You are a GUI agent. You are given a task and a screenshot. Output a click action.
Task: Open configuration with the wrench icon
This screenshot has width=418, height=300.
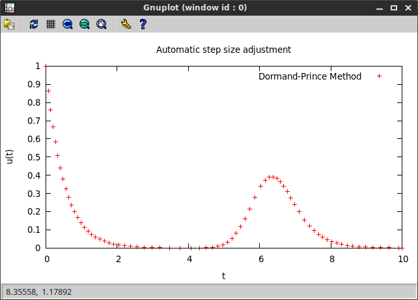(126, 24)
